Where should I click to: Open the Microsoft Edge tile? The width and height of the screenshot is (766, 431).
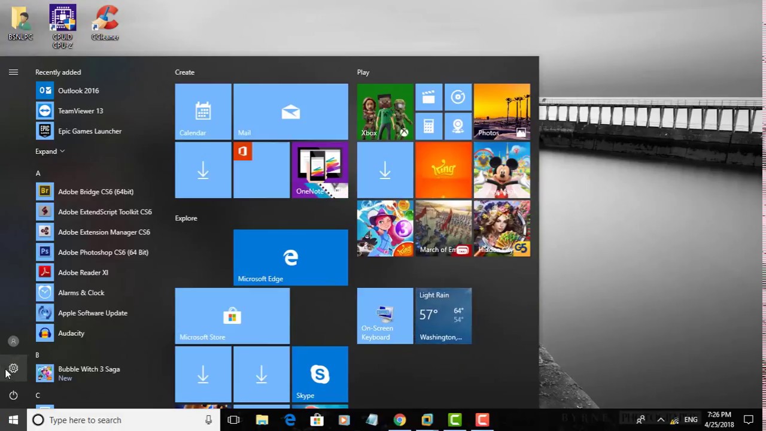(291, 257)
